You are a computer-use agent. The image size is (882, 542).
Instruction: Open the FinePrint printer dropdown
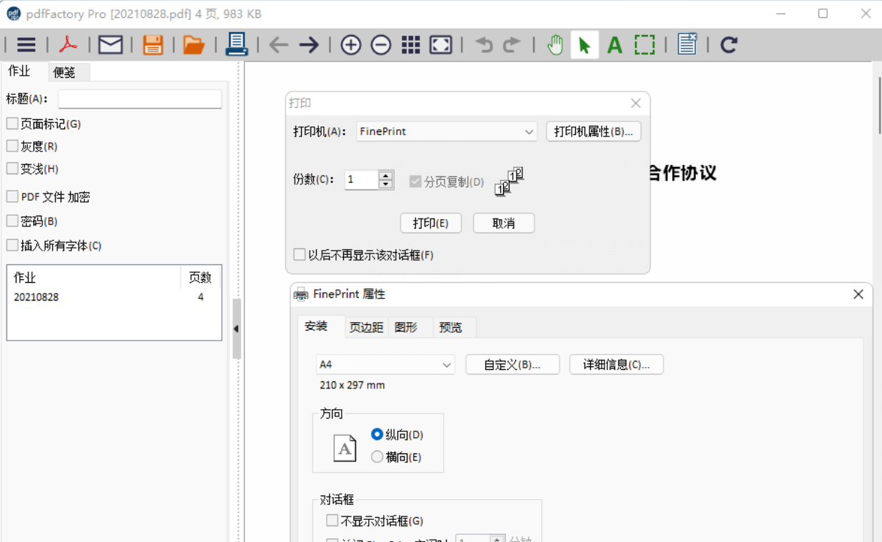click(x=447, y=131)
